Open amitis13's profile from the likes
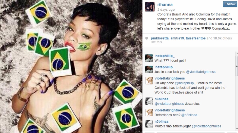Image resolution: width=238 pixels, height=133 pixels. point(177,38)
